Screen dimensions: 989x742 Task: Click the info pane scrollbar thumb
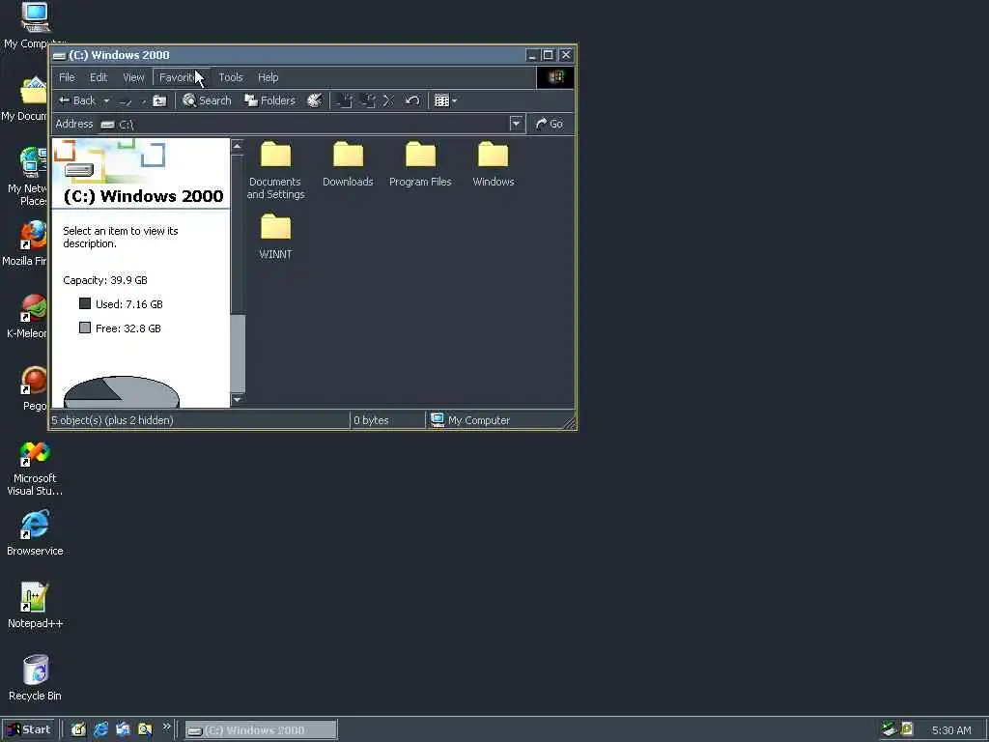(238, 354)
